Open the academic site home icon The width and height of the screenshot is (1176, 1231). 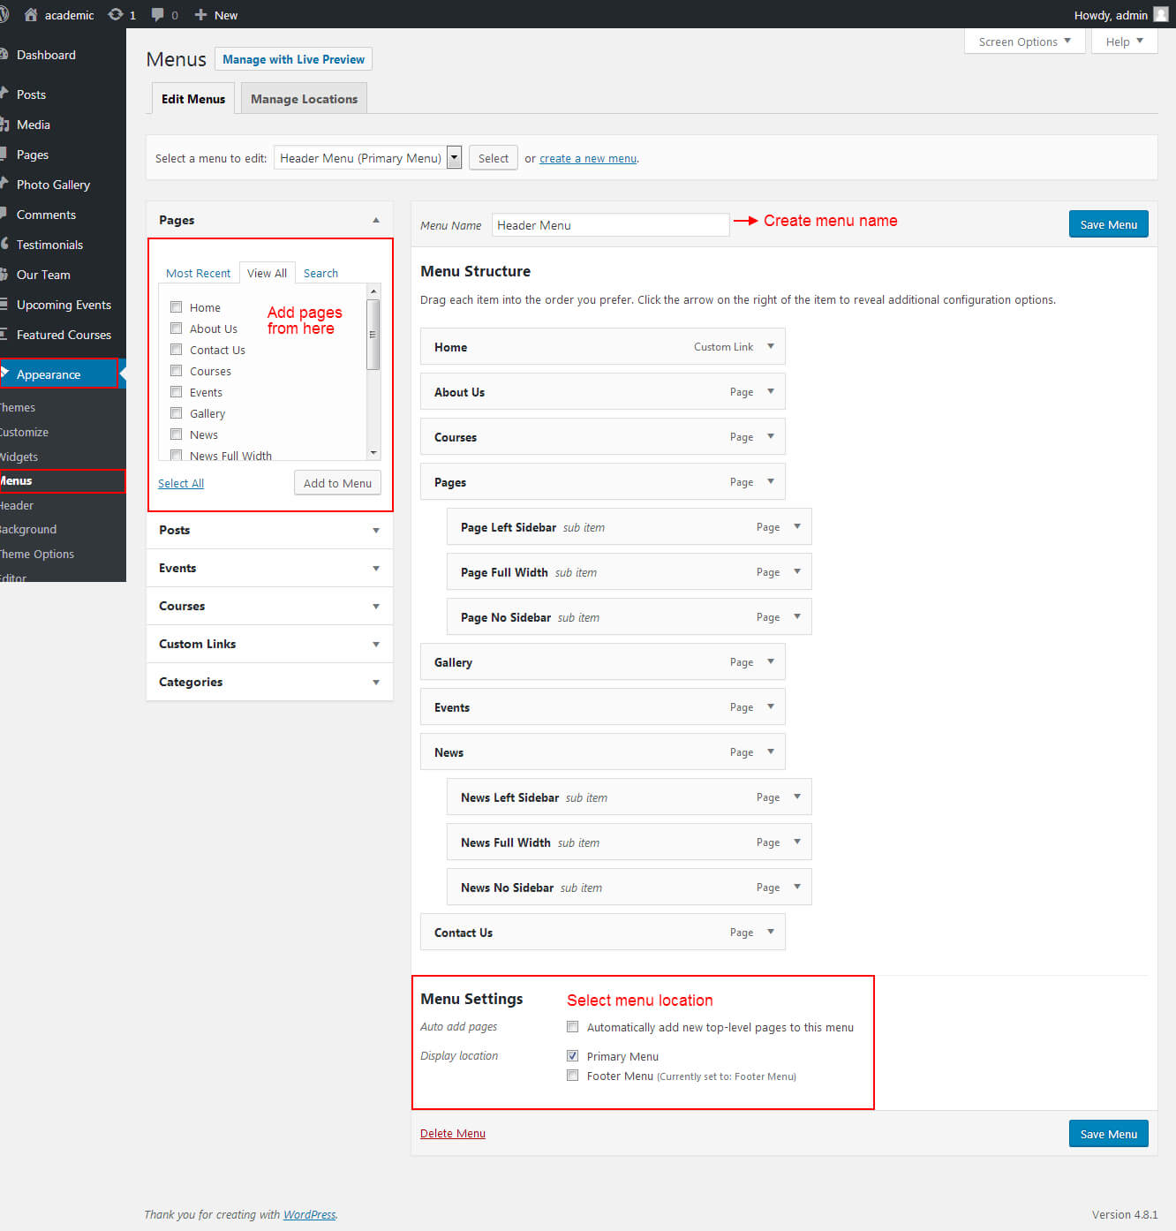click(x=31, y=14)
